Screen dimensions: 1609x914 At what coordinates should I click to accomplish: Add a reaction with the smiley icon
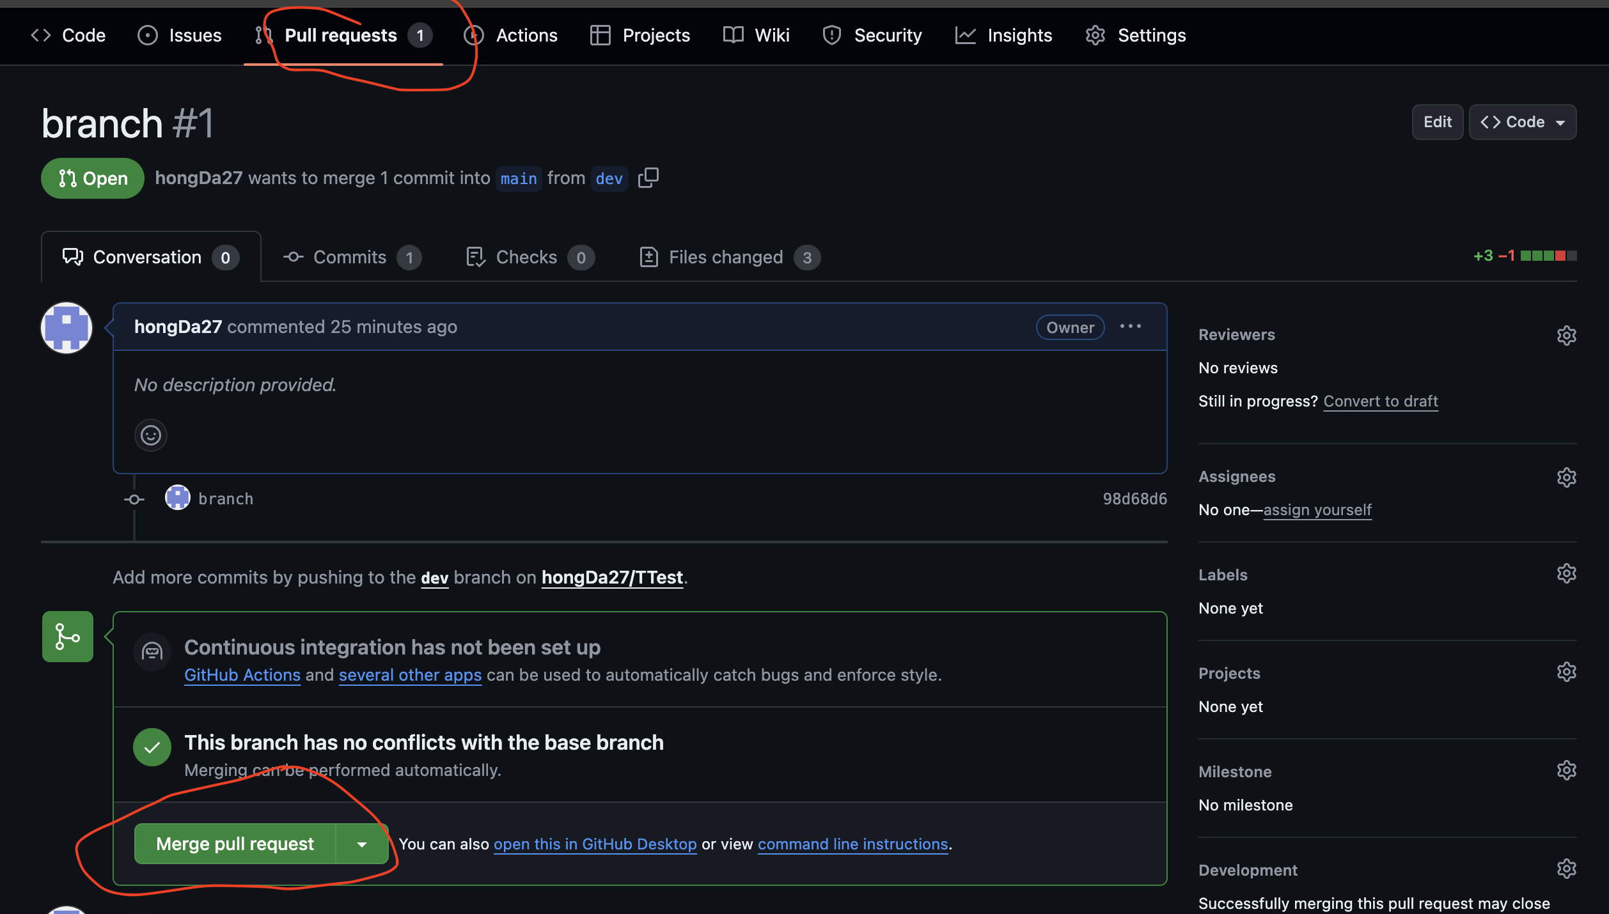[151, 435]
